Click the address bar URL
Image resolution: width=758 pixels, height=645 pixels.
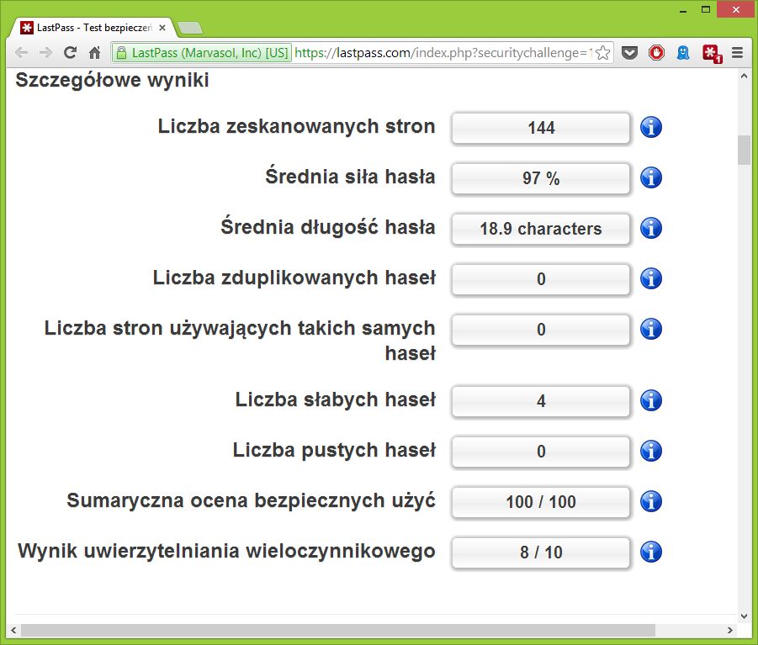pos(443,53)
